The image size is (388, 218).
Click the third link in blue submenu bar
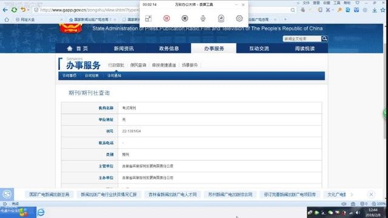[x=114, y=76]
